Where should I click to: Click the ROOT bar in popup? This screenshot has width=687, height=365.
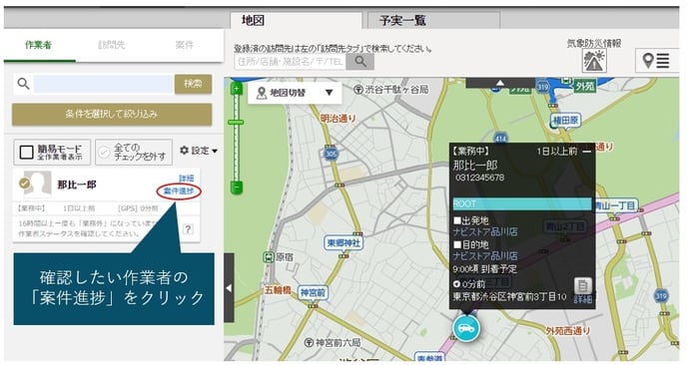[522, 203]
